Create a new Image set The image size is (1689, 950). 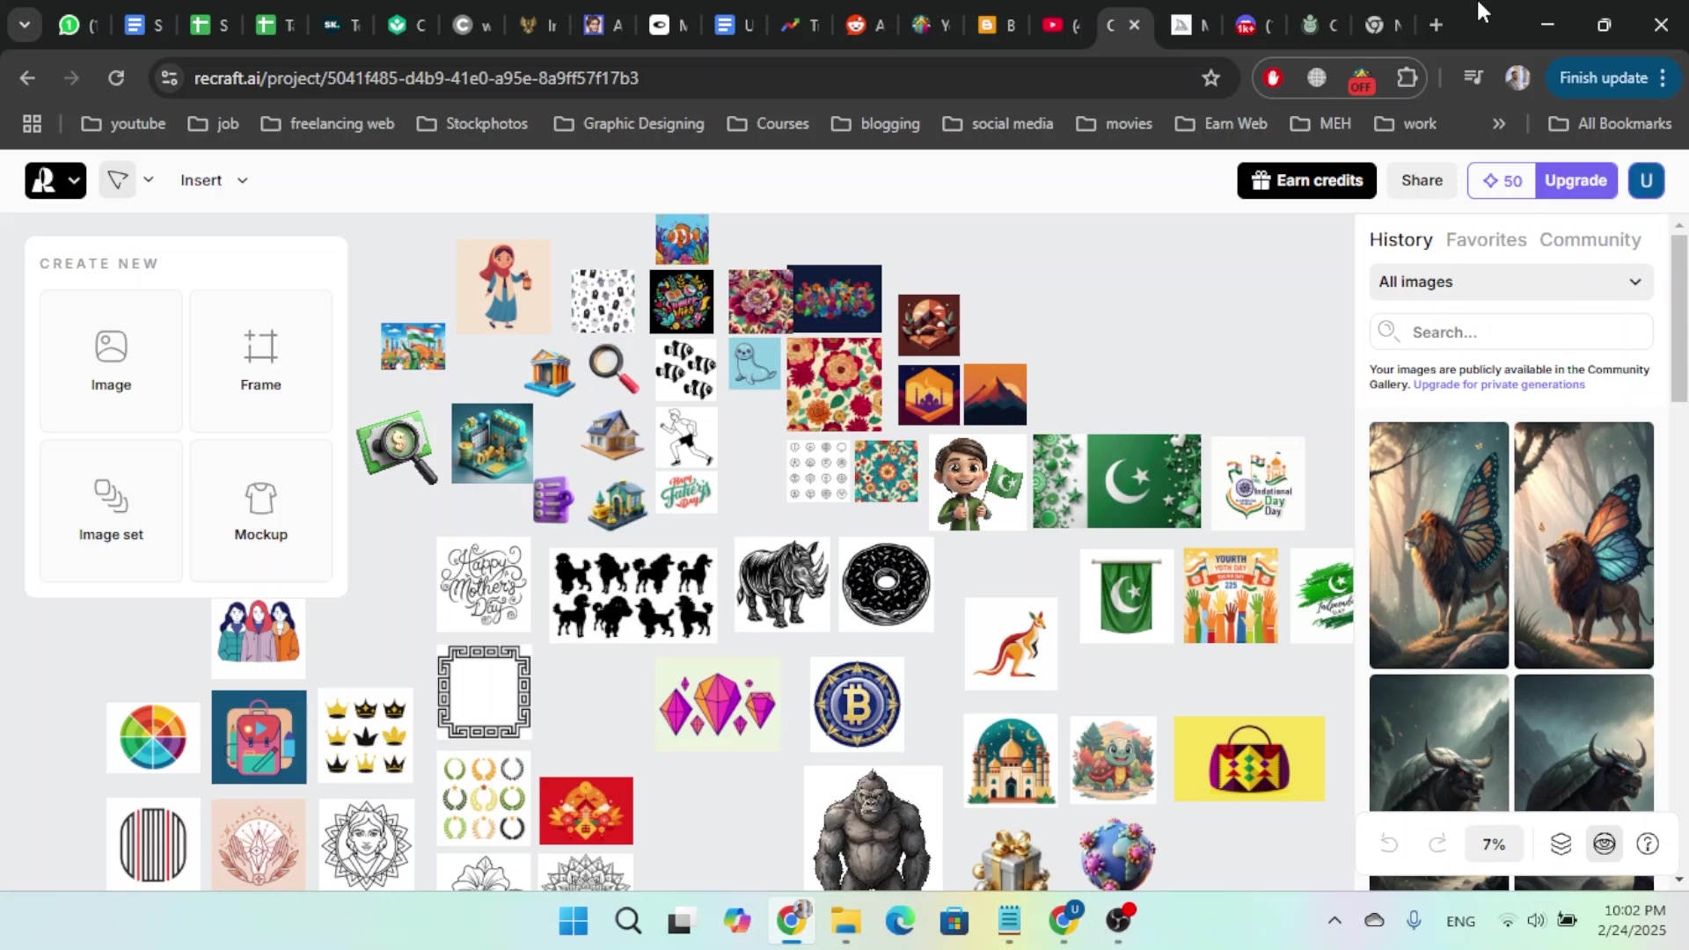coord(111,510)
